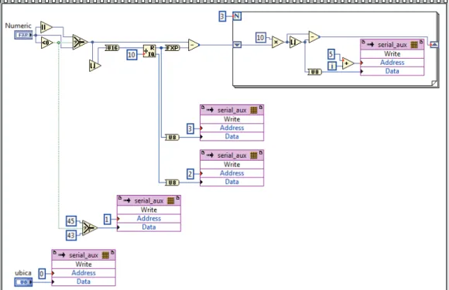Screen dimensions: 449x290
Task: Select the Subtract node before the For Loop
Action: click(x=194, y=45)
